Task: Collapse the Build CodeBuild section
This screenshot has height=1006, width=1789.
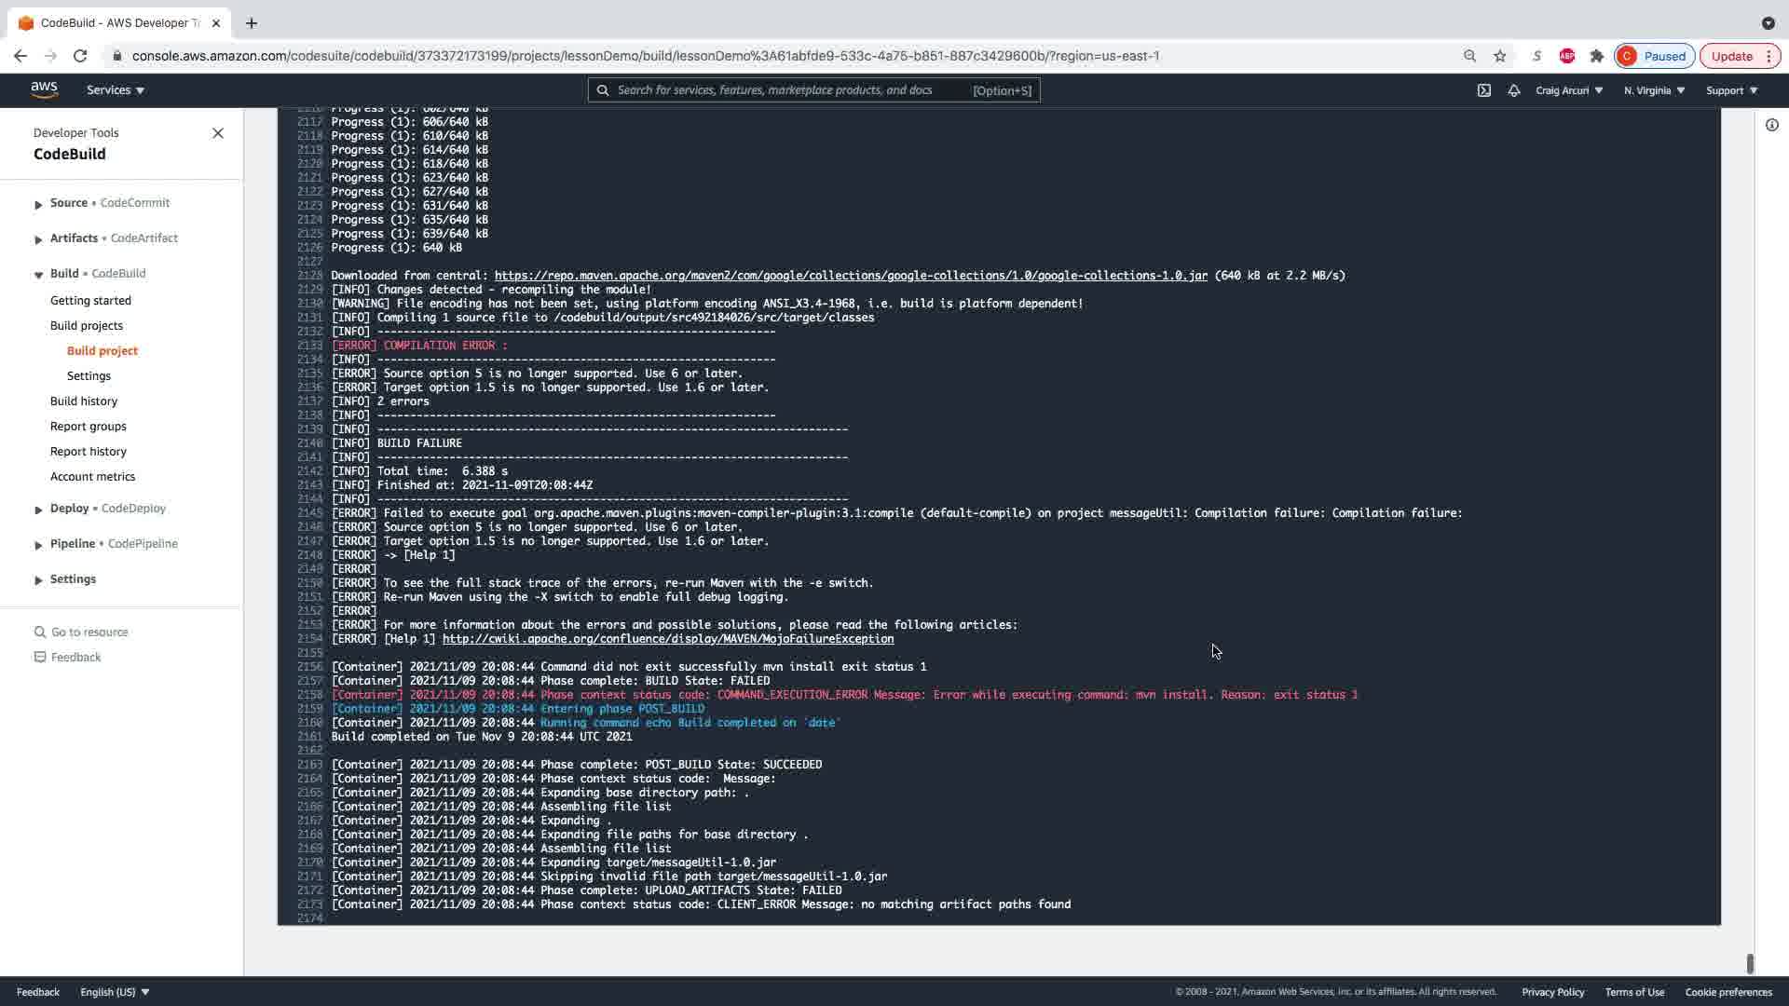Action: pyautogui.click(x=38, y=275)
